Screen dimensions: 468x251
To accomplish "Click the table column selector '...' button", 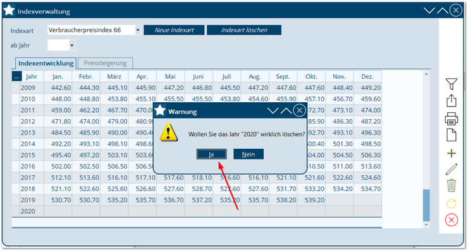I will click(16, 76).
